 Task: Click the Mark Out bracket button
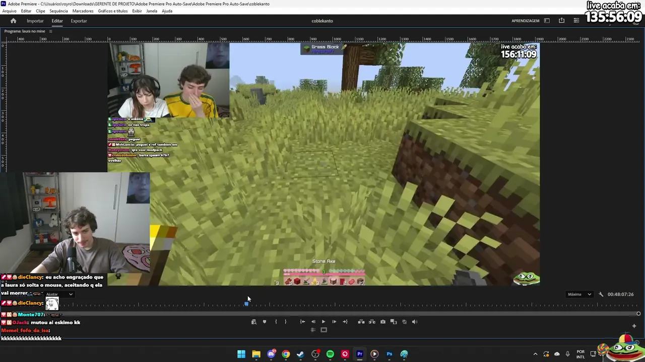coord(285,322)
